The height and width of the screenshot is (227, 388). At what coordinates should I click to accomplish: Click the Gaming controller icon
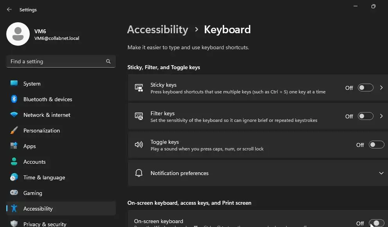pyautogui.click(x=14, y=193)
